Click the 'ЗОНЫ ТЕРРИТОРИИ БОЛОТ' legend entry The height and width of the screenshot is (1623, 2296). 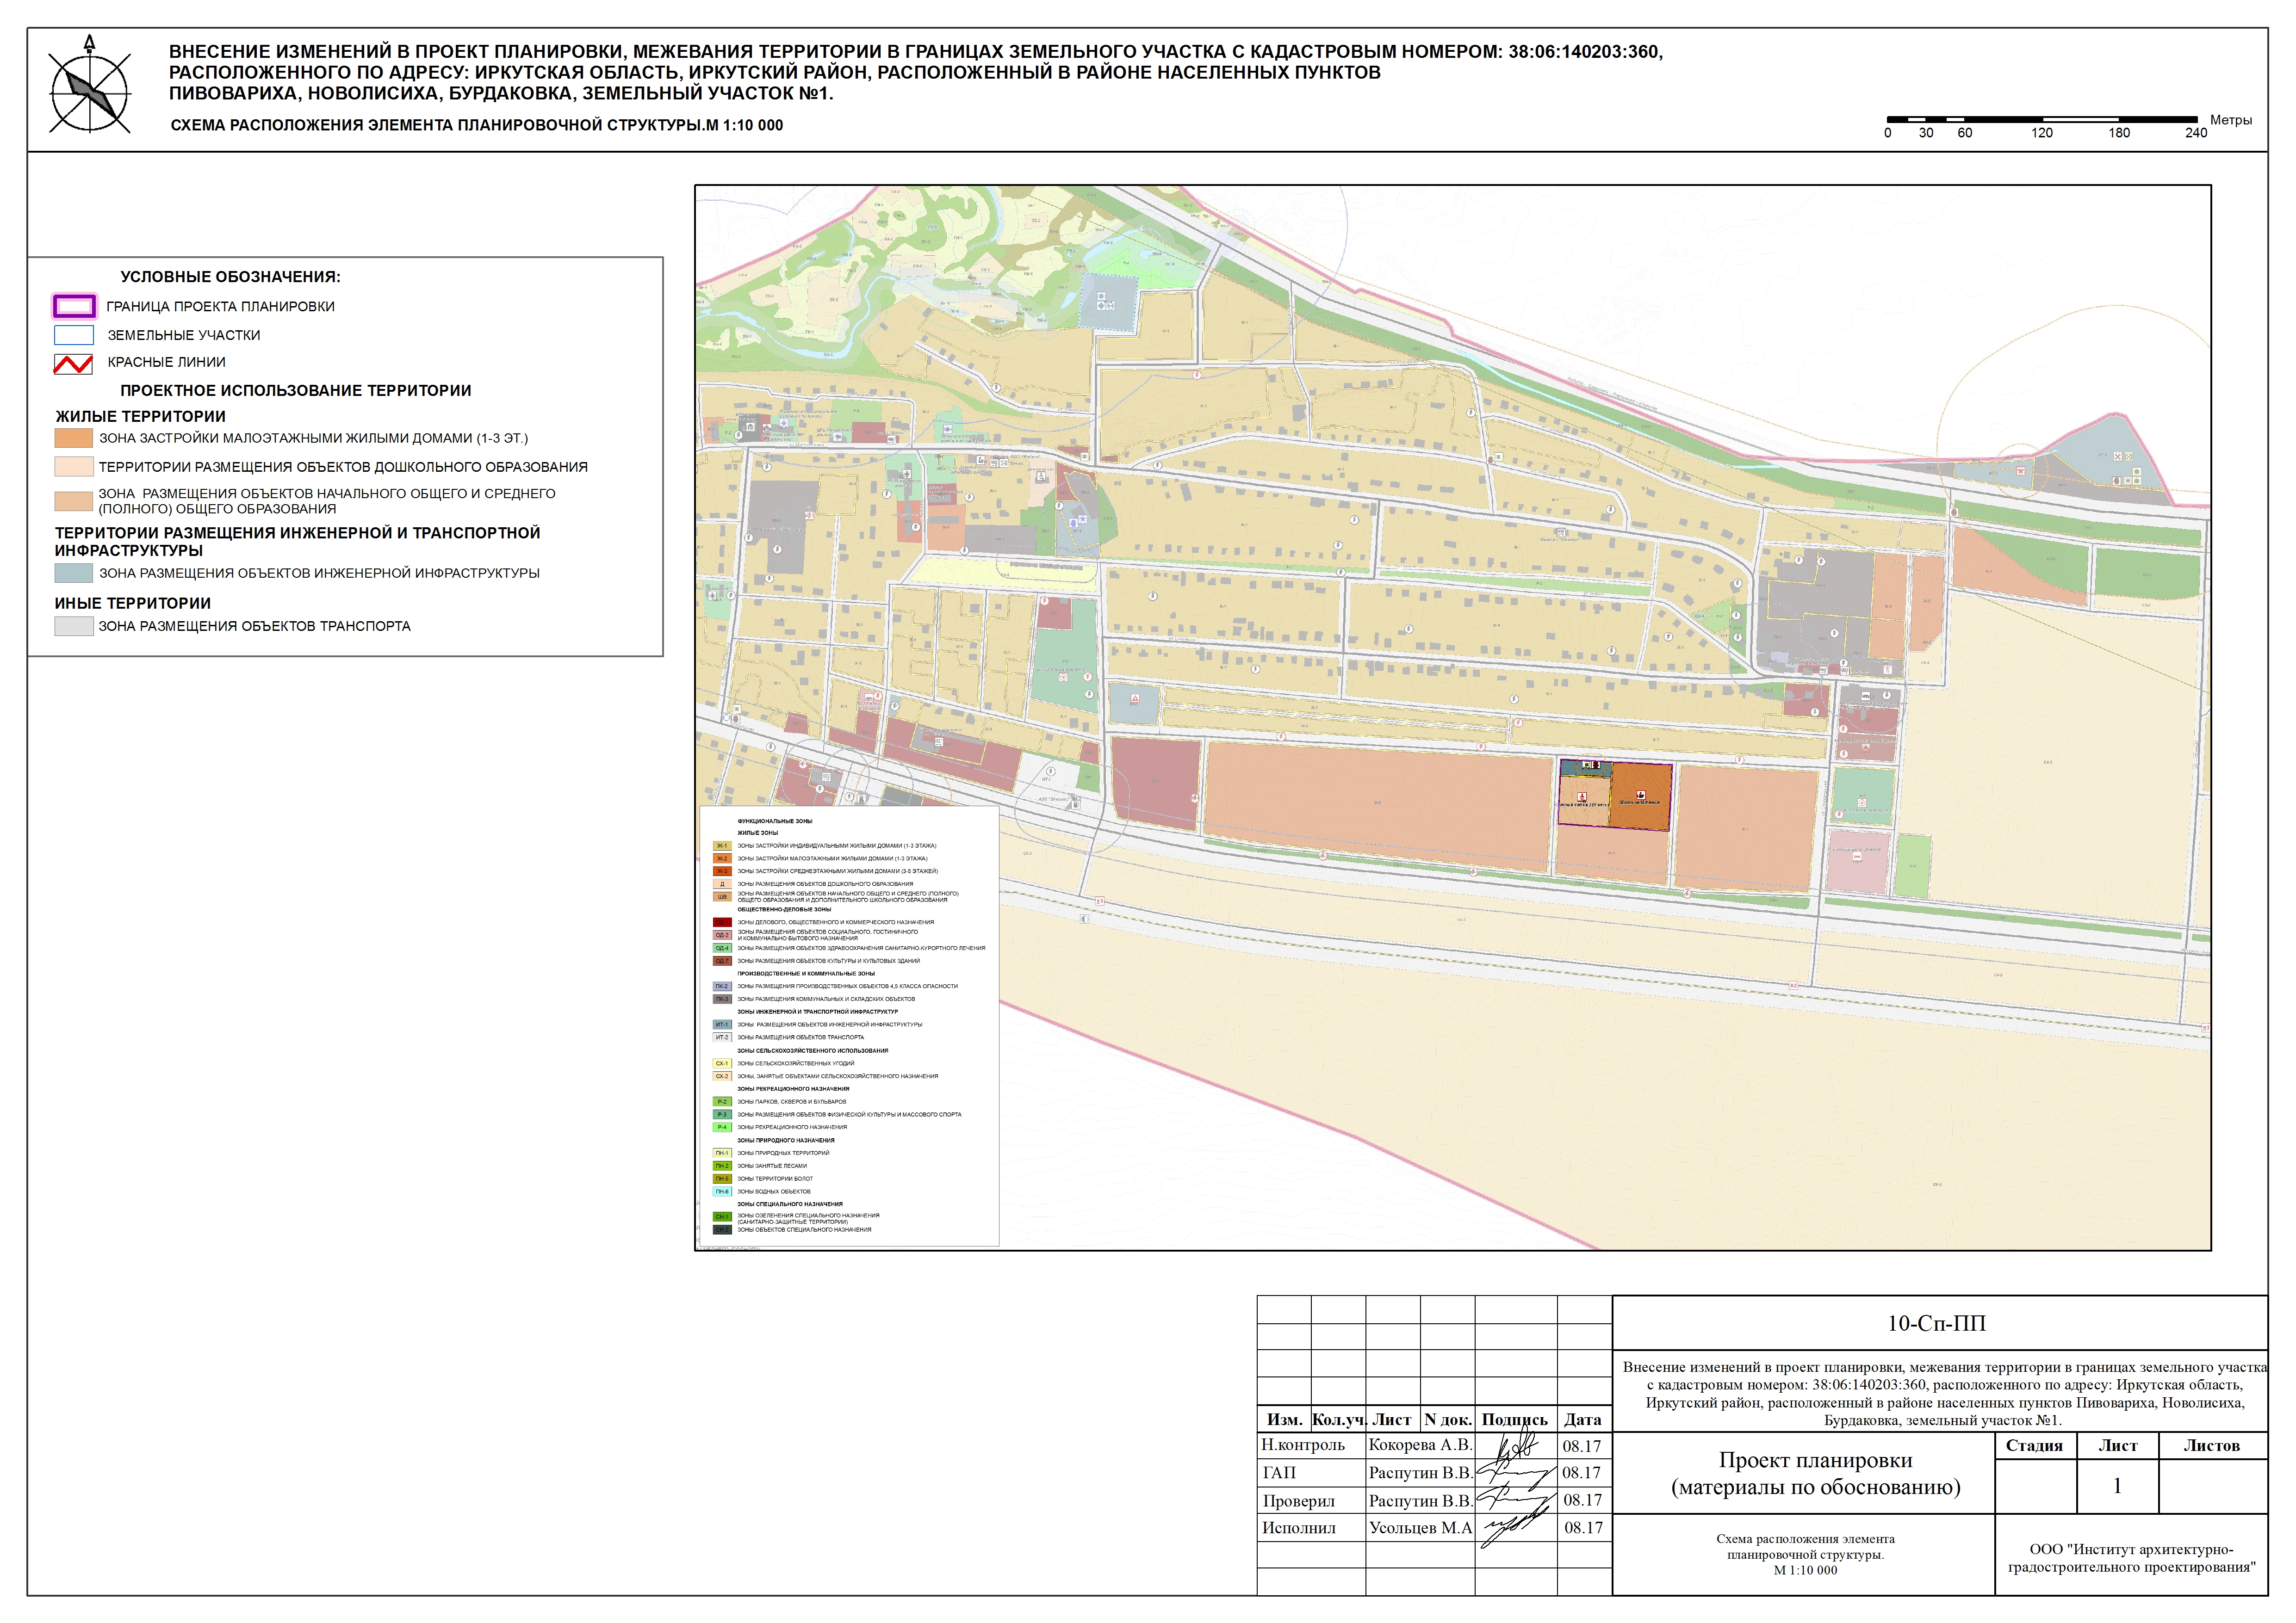tap(775, 1179)
